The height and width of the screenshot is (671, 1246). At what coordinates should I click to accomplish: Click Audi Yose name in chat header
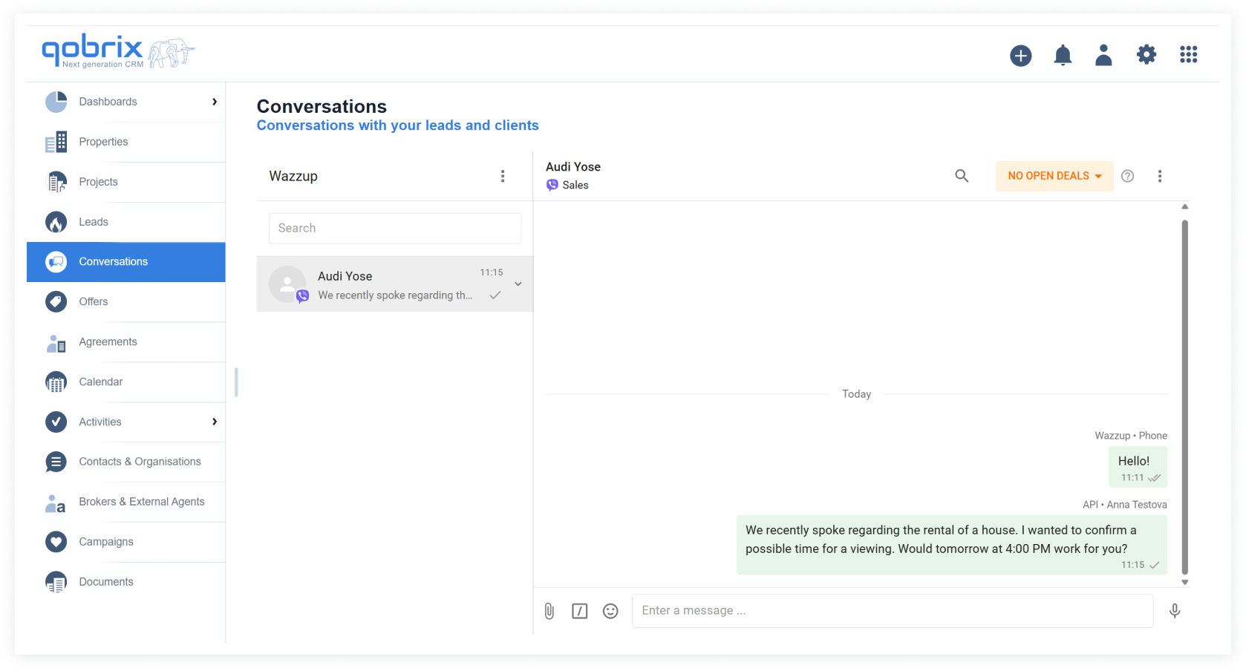click(x=573, y=167)
